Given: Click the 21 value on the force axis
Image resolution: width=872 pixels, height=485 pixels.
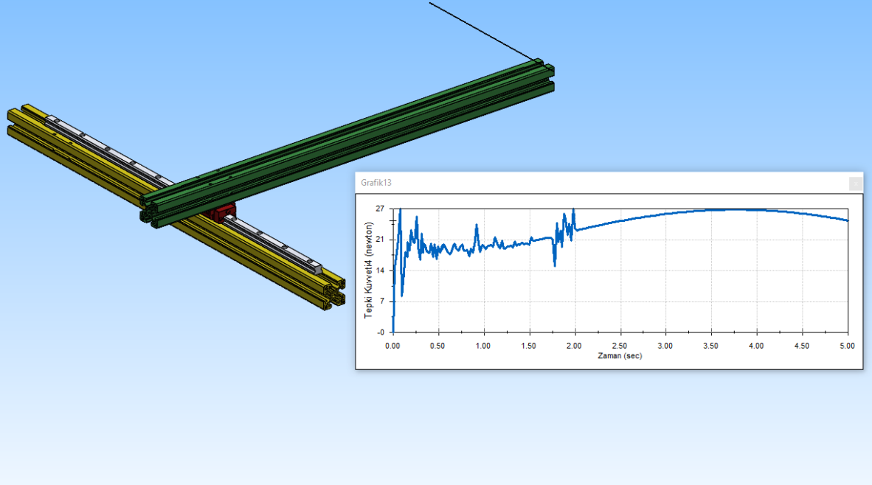Looking at the screenshot, I should pyautogui.click(x=380, y=240).
